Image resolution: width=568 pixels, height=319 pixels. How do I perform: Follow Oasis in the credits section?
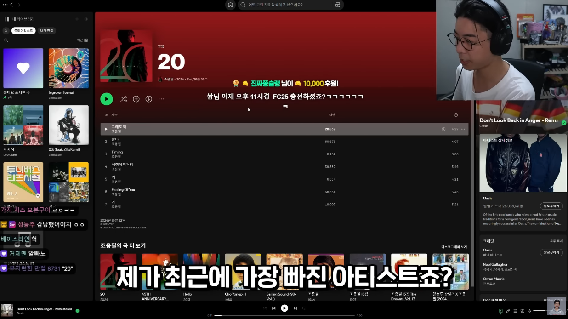[551, 252]
